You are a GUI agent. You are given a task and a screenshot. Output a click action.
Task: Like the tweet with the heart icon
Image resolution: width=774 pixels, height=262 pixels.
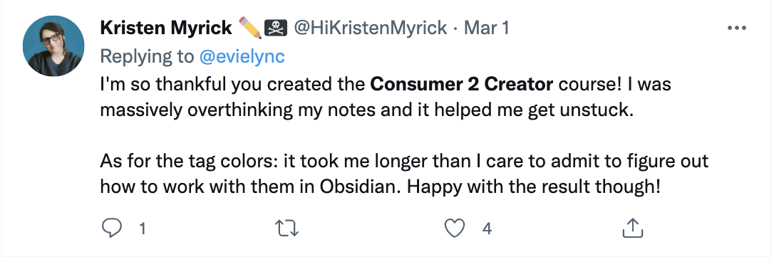[x=455, y=229]
